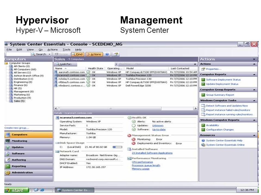This screenshot has width=261, height=195.
Task: Select the nfbbay5.contoso.com row
Action: click(x=126, y=82)
